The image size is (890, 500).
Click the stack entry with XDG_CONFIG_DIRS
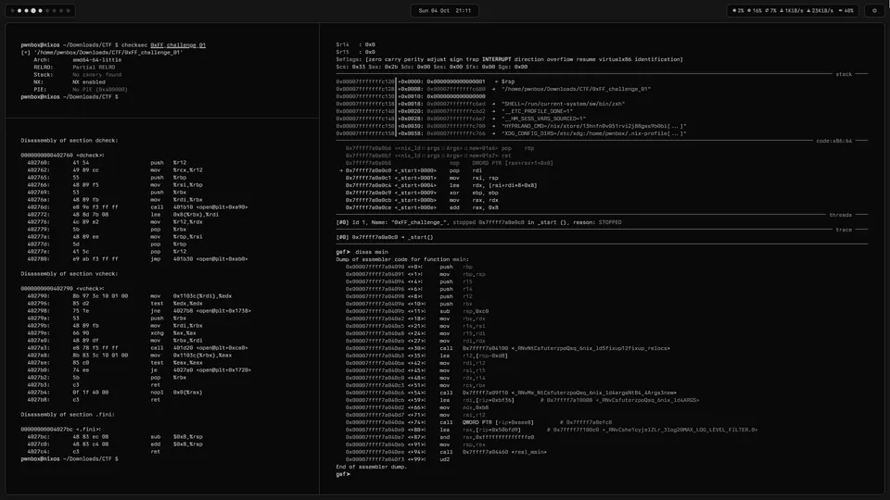click(x=511, y=133)
